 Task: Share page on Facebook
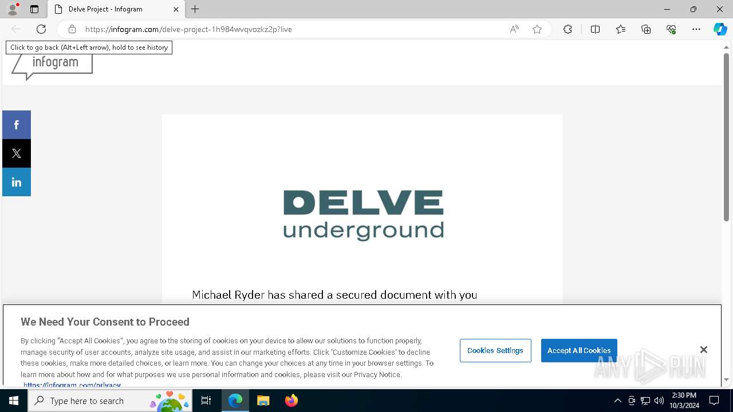click(x=17, y=125)
